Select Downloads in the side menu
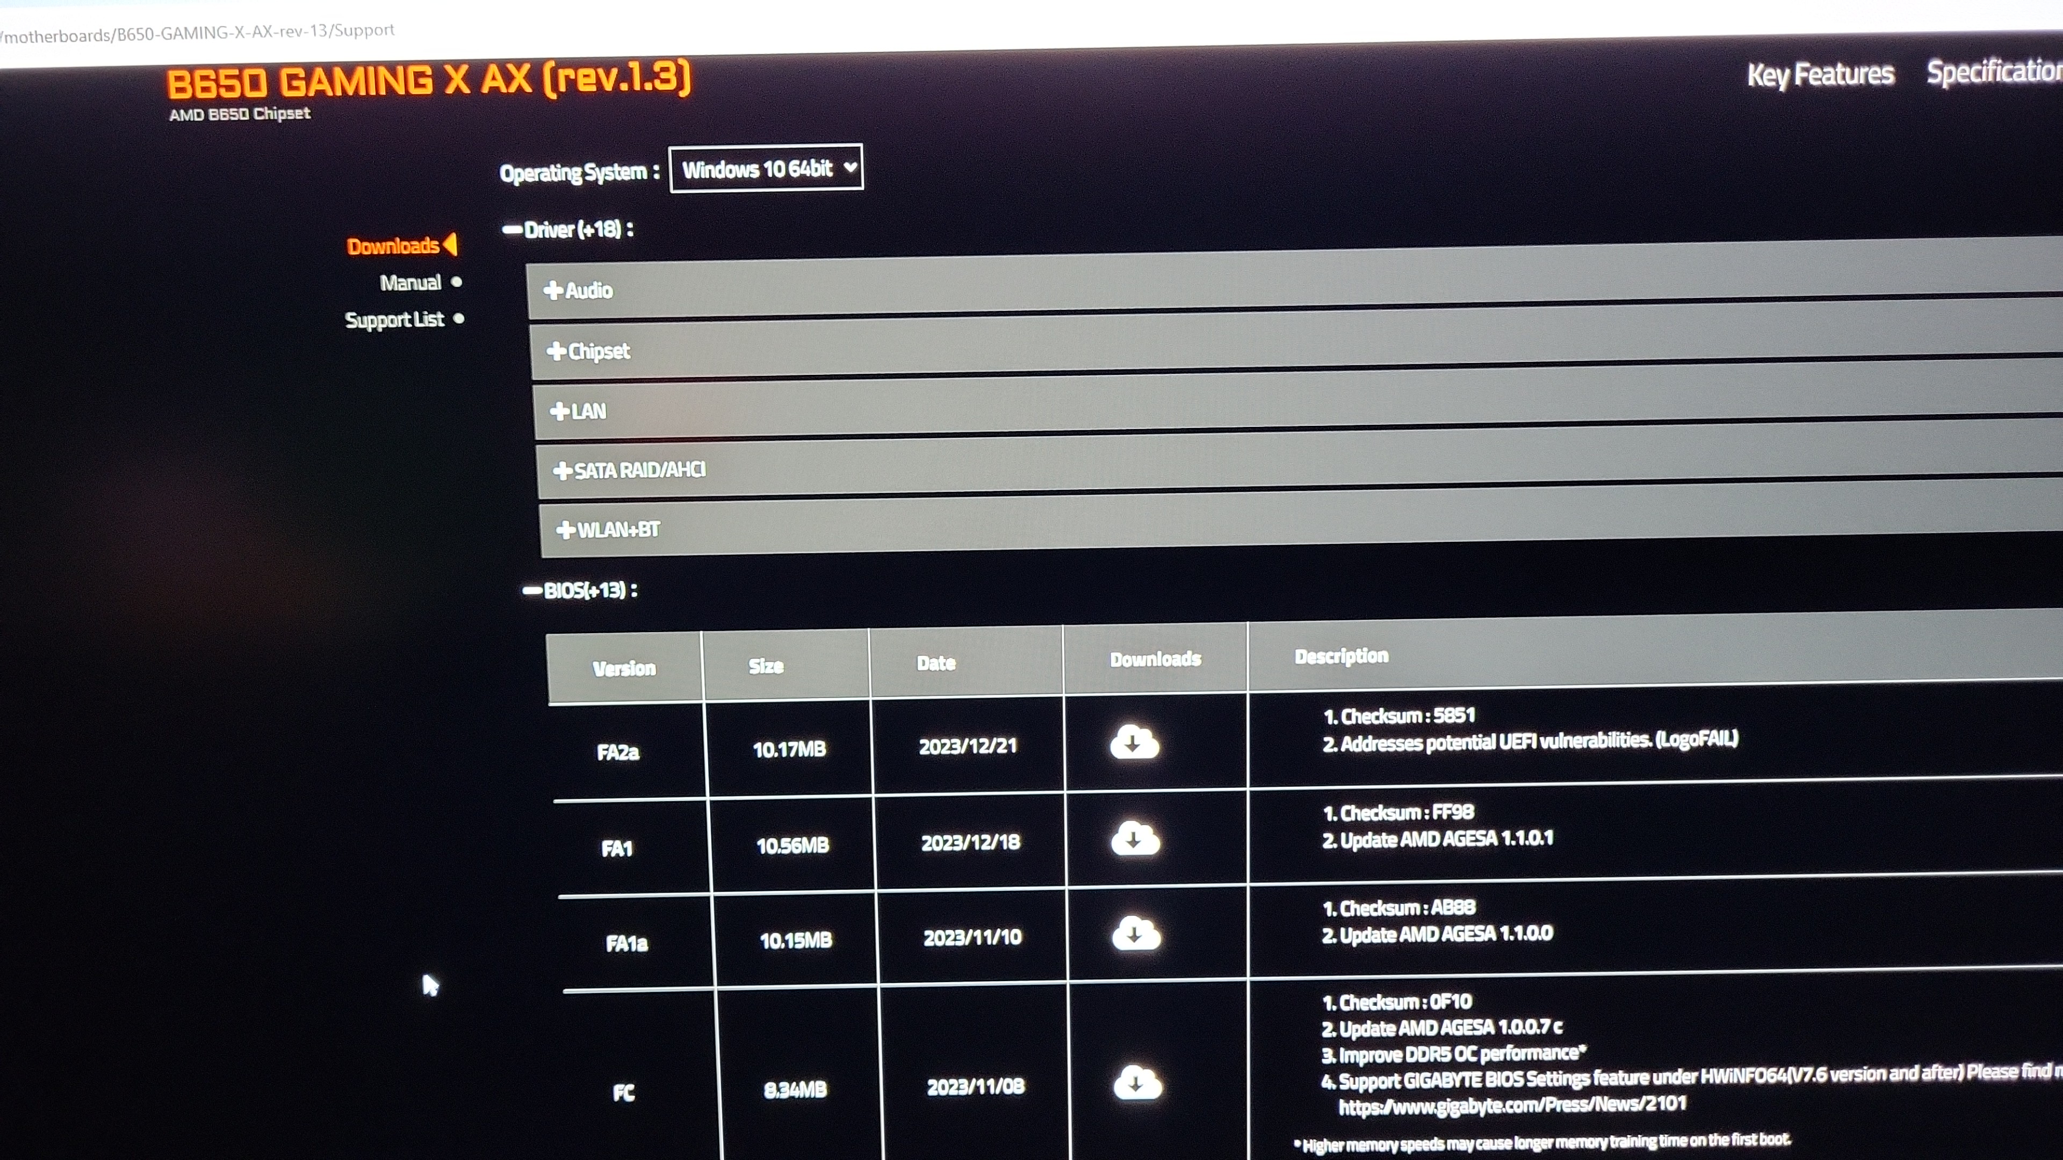The height and width of the screenshot is (1160, 2063). point(393,246)
